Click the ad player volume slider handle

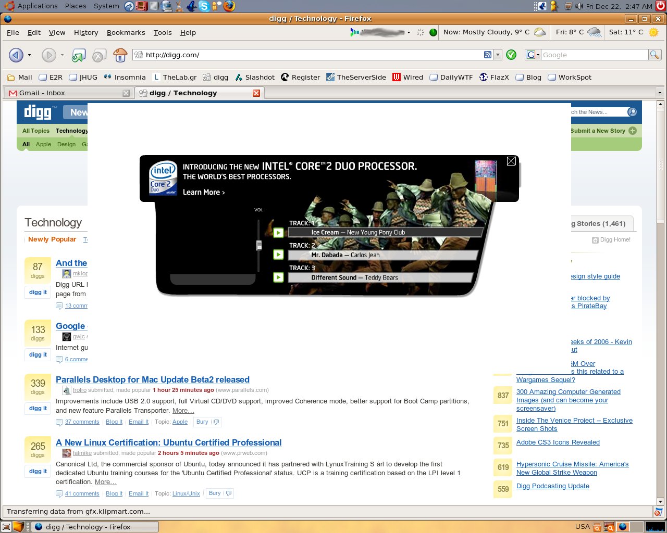[x=259, y=245]
